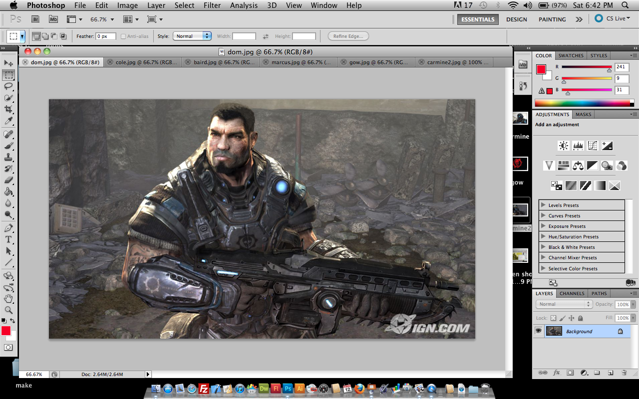Select the Eraser tool
This screenshot has width=639, height=399.
[8, 181]
